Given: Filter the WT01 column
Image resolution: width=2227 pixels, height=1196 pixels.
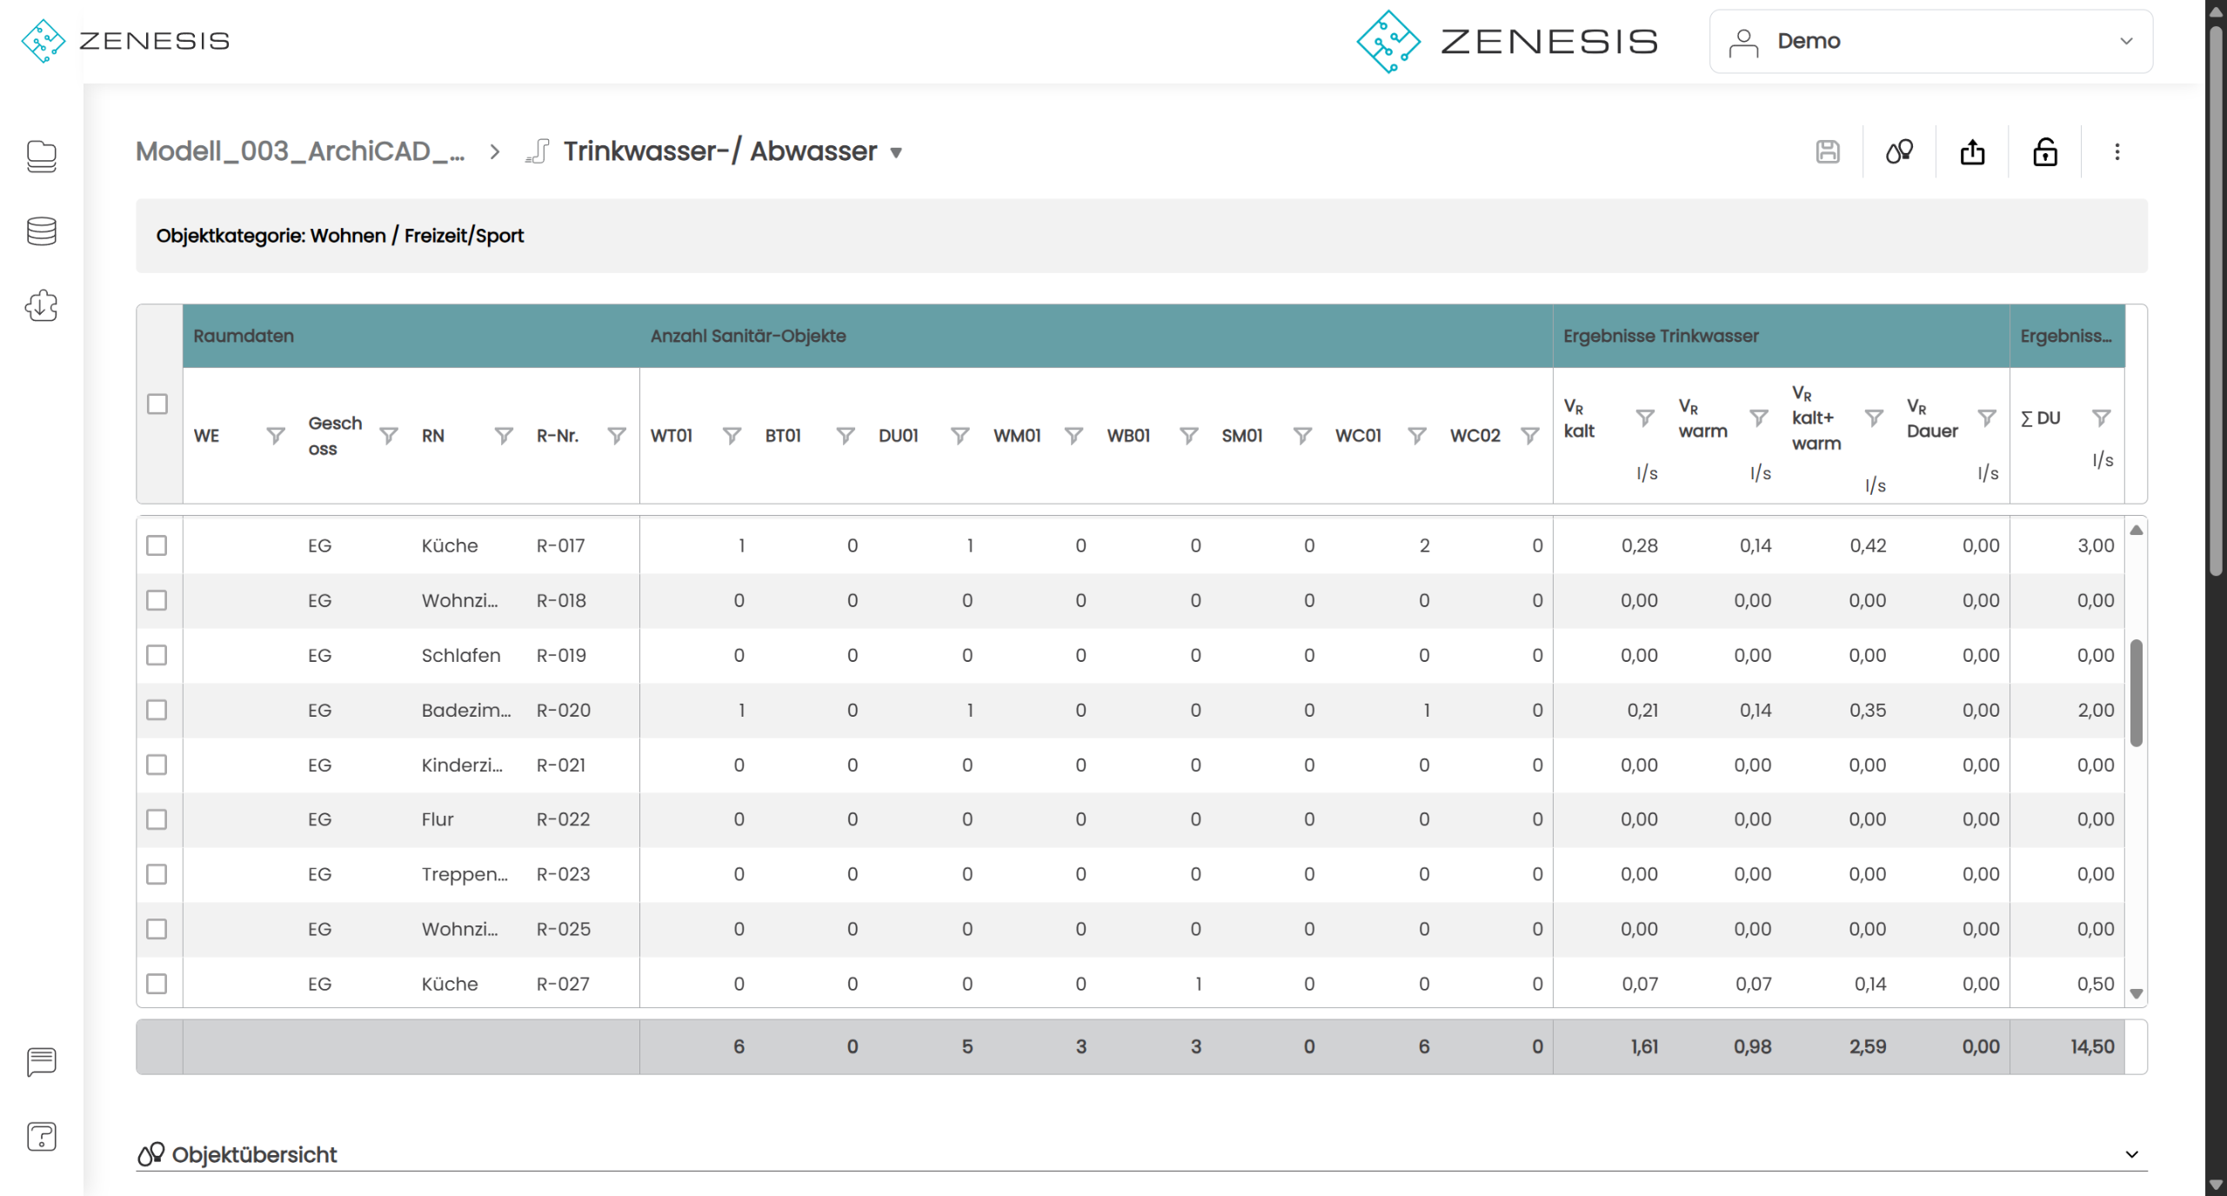Looking at the screenshot, I should coord(732,435).
